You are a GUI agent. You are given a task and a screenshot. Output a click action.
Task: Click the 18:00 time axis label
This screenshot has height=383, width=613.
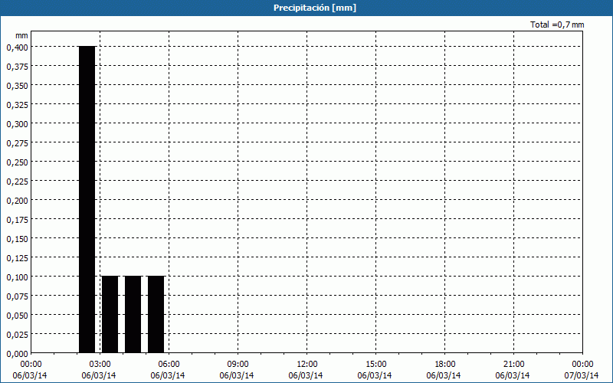tap(444, 365)
